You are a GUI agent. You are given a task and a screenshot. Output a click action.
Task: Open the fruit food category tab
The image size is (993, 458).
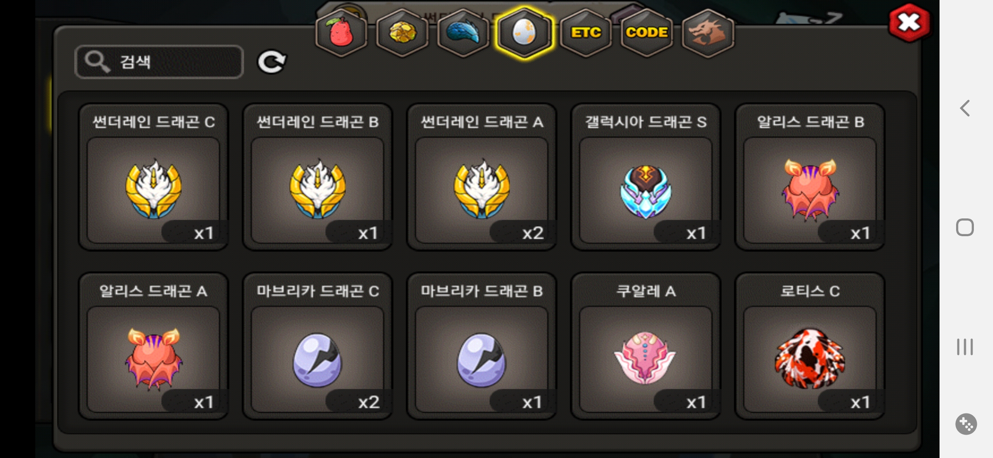(342, 33)
